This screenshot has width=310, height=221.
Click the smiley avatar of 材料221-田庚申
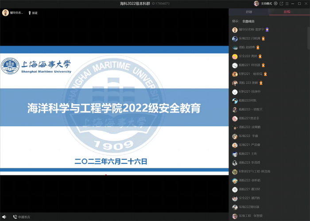[x=235, y=92]
